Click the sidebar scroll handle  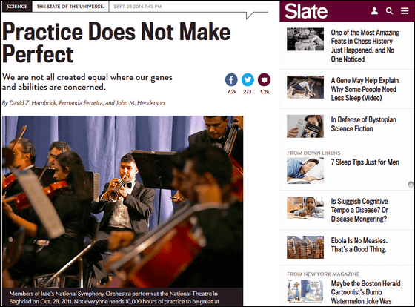point(411,184)
